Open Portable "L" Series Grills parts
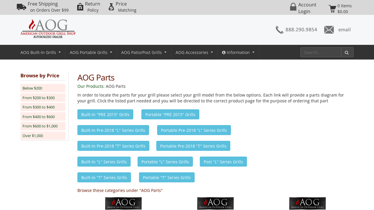 pyautogui.click(x=165, y=161)
